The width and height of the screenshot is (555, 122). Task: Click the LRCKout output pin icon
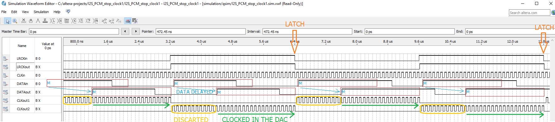[x=5, y=67]
